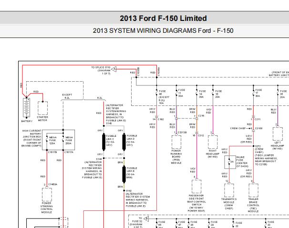
Task: Select the "INLINE FUSE (CENTER OF DASH)" label
Action: [242, 161]
